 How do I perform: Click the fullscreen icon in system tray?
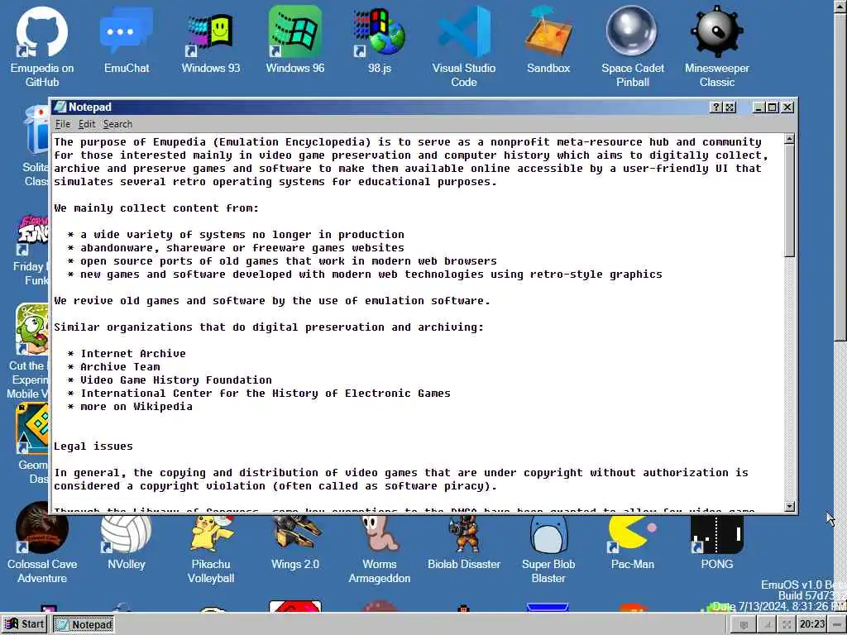(x=787, y=625)
